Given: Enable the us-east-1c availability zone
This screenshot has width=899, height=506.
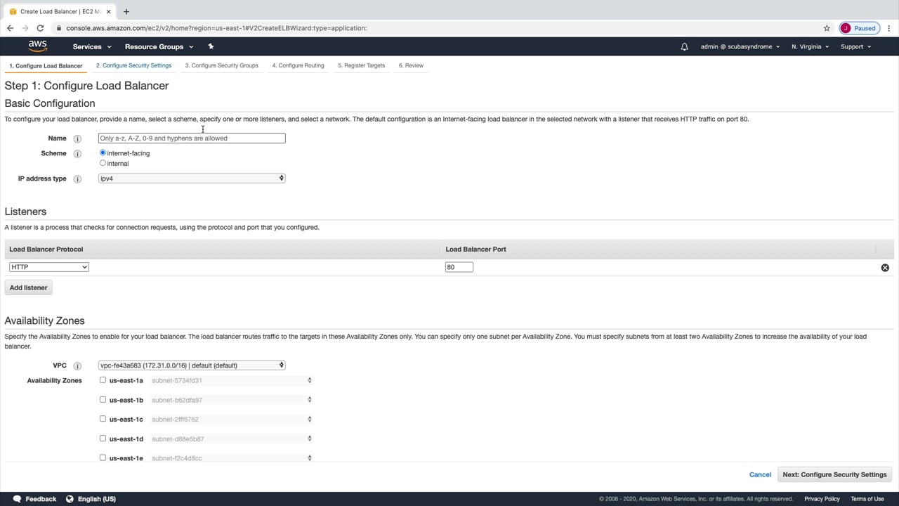Looking at the screenshot, I should pyautogui.click(x=103, y=419).
